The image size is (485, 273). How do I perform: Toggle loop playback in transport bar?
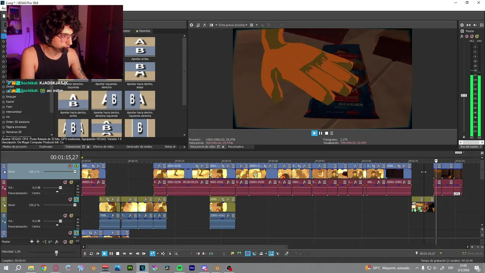click(91, 254)
